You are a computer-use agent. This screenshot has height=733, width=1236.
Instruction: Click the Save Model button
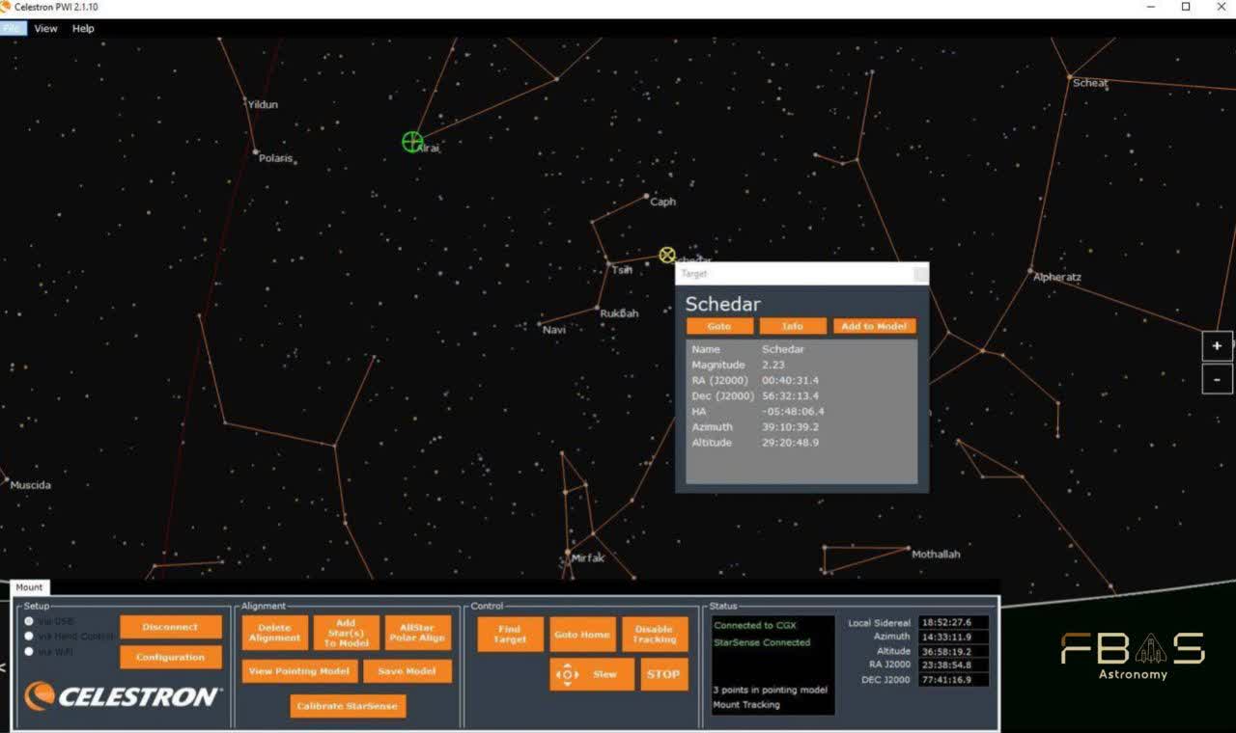(x=407, y=671)
